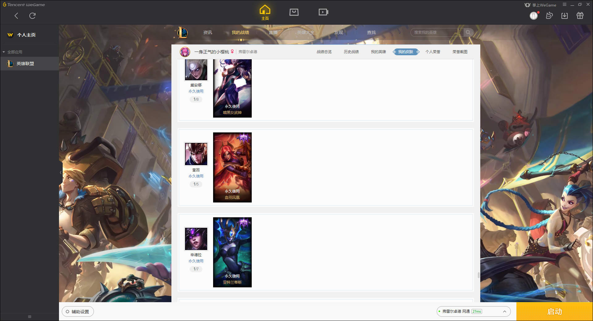
Task: Click the page vertical scrollbar thumb
Action: (479, 275)
